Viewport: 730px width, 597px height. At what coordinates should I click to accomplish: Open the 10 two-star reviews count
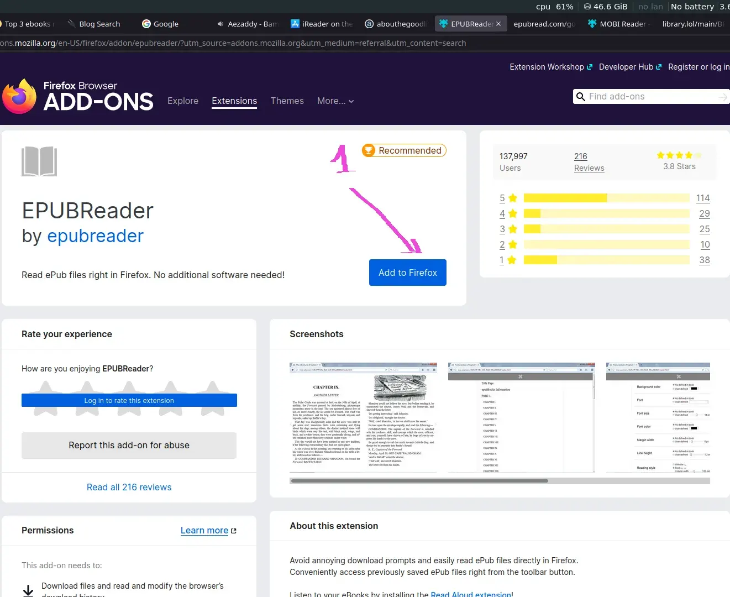tap(705, 244)
